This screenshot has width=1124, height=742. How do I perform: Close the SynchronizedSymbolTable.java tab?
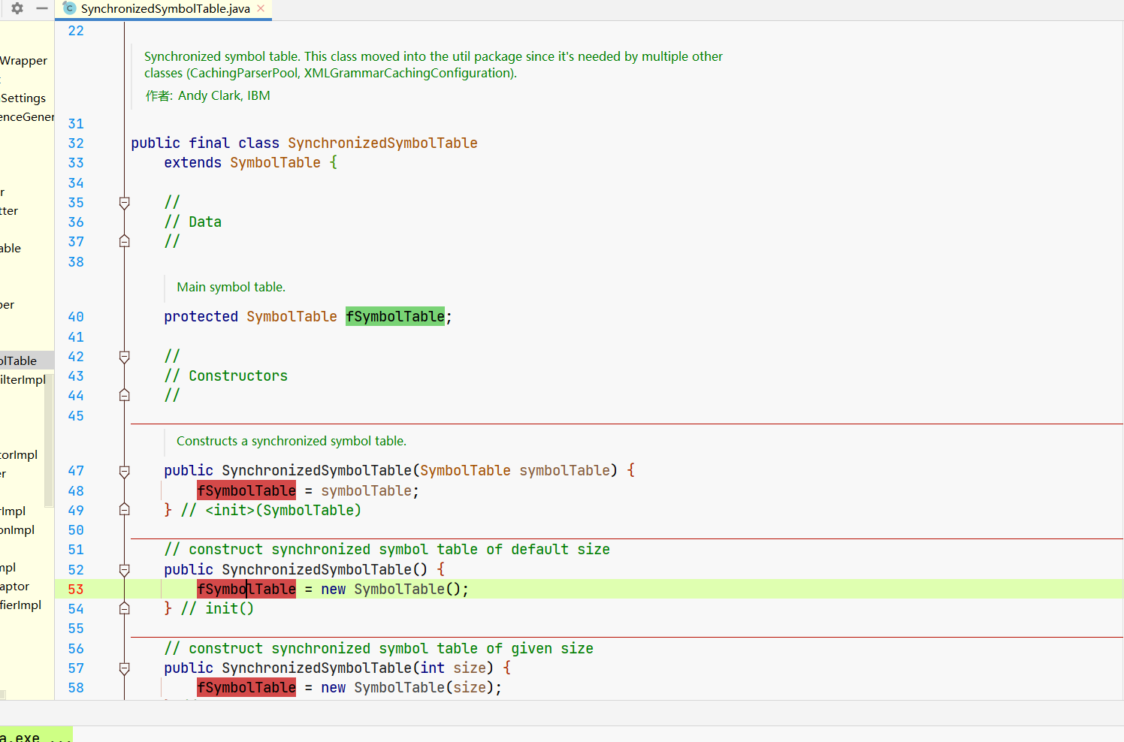(x=261, y=8)
